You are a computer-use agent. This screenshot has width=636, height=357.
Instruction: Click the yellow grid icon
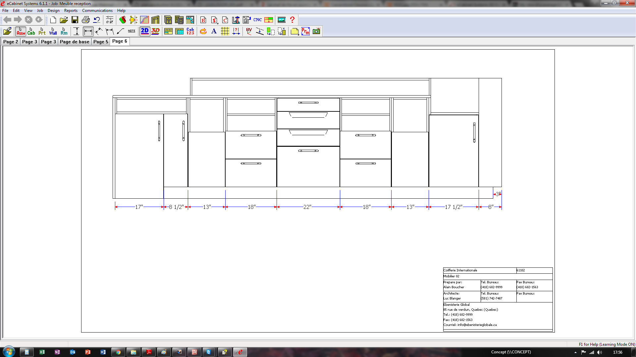point(225,31)
